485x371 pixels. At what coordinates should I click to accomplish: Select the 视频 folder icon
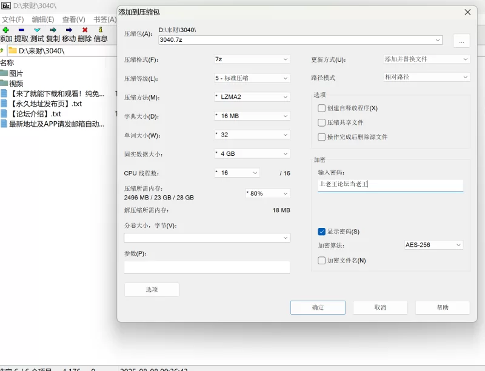click(4, 83)
